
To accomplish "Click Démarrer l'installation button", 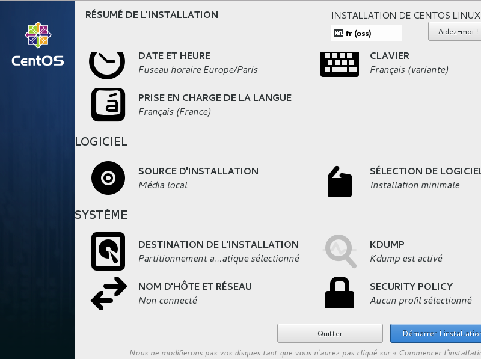I will tap(437, 333).
